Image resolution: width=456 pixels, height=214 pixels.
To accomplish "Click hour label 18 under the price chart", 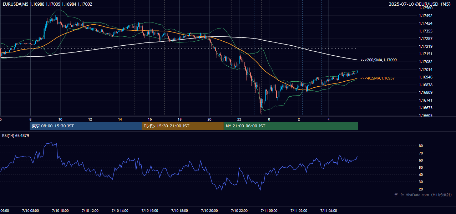I will tap(180, 119).
